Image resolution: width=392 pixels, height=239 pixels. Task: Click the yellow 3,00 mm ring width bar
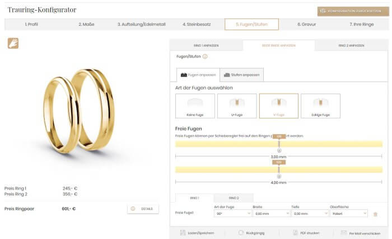[279, 144]
